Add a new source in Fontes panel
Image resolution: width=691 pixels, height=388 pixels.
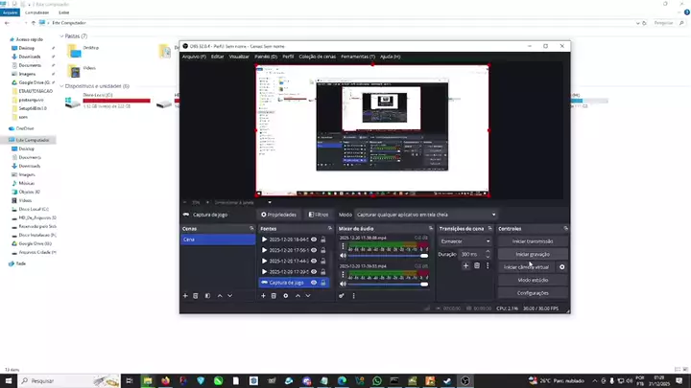point(264,296)
